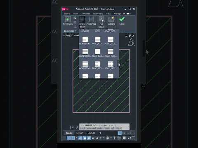
Task: Open the 2D Wireframe visual style menu
Action: tap(74, 35)
